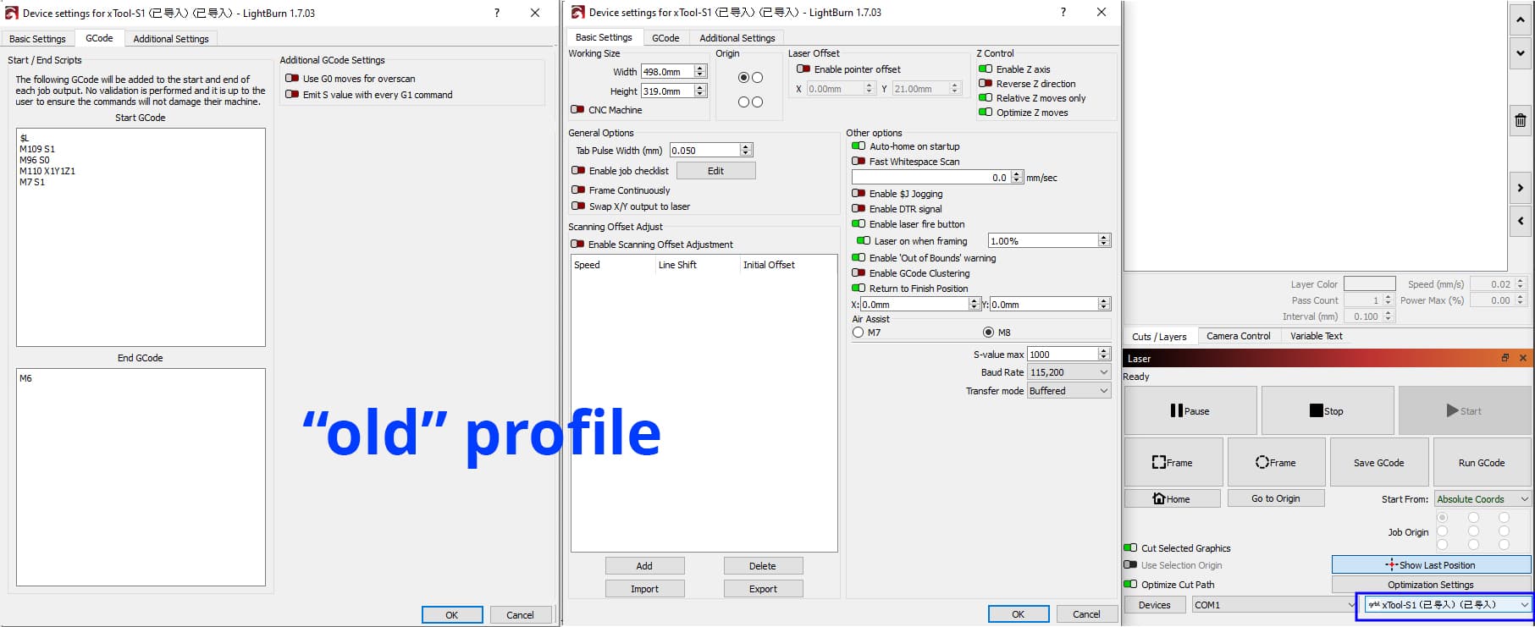
Task: Stop the laser job
Action: point(1328,410)
